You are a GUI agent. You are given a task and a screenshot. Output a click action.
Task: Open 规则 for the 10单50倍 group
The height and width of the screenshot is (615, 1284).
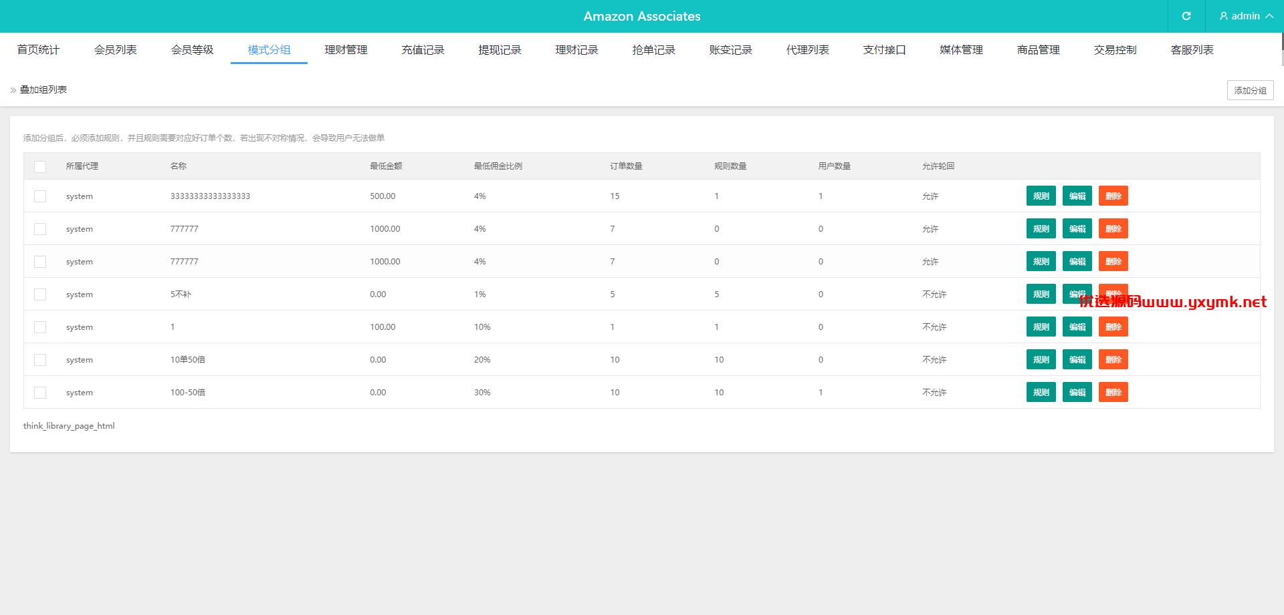pyautogui.click(x=1041, y=359)
